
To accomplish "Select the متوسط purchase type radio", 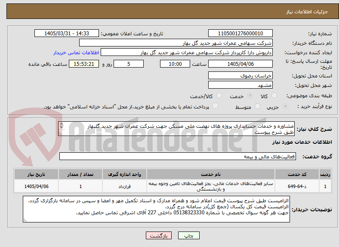I will (257, 106).
